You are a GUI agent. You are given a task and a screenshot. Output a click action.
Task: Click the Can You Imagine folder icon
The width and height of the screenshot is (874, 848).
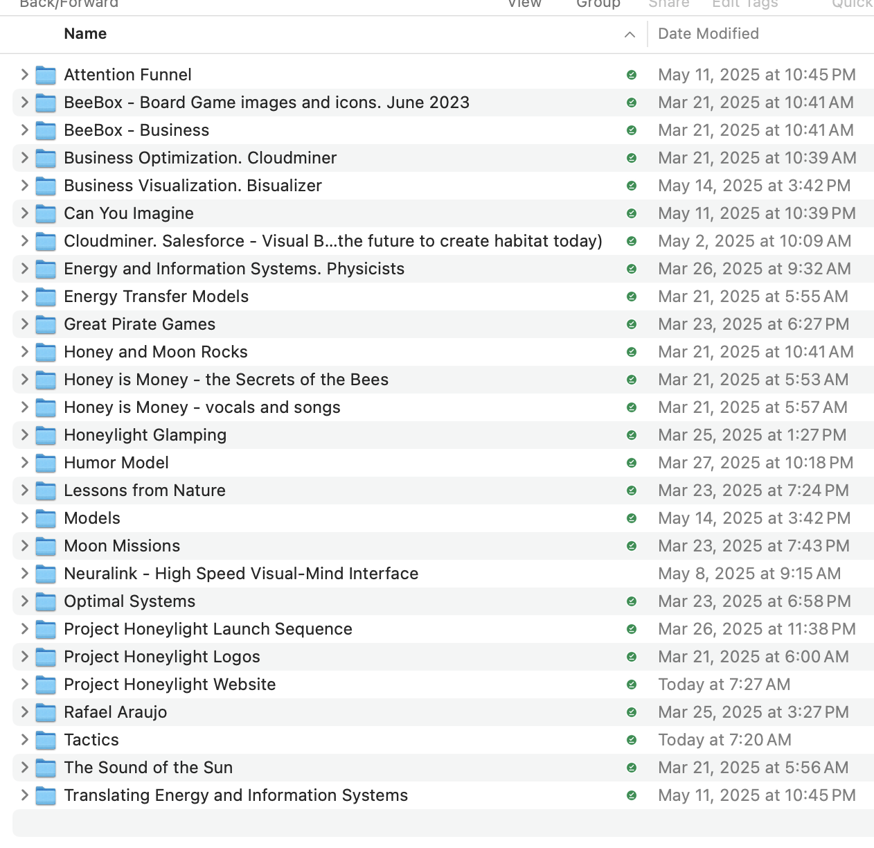pos(46,213)
